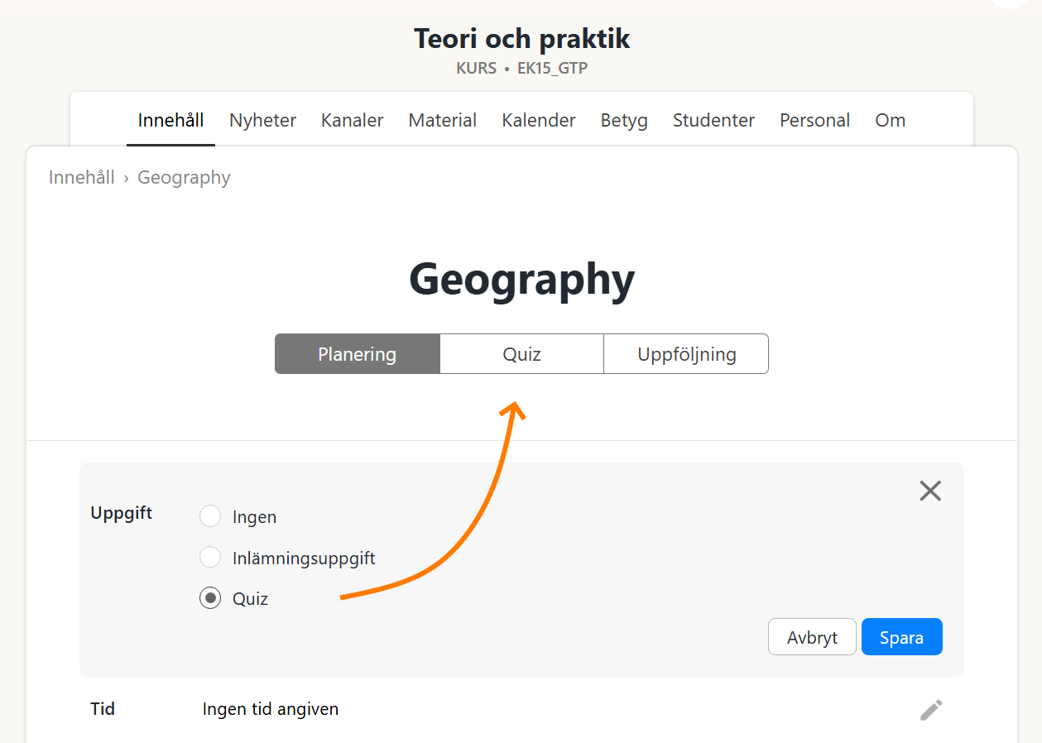Open the Betyg tab
Viewport: 1042px width, 743px height.
[624, 120]
